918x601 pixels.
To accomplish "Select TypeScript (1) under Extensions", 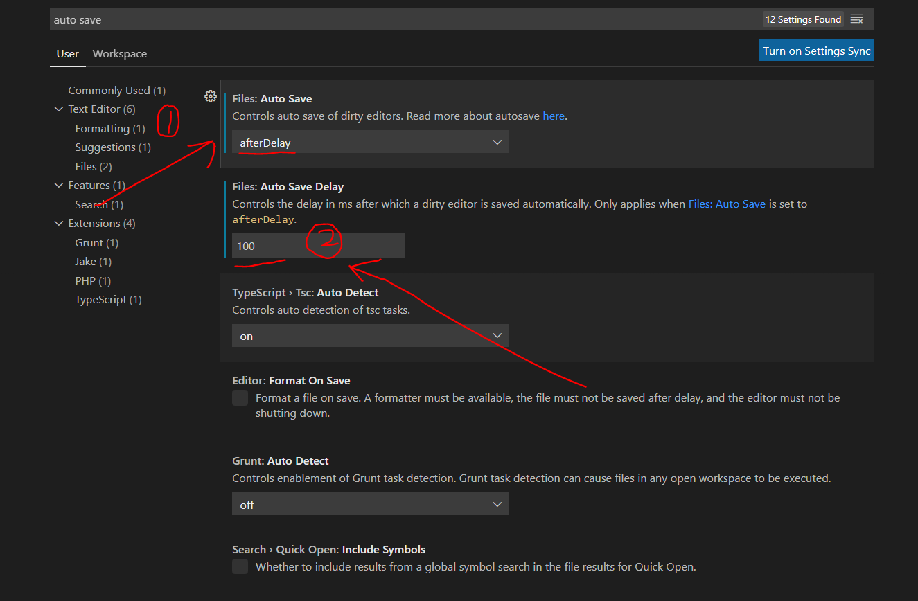I will click(x=109, y=299).
